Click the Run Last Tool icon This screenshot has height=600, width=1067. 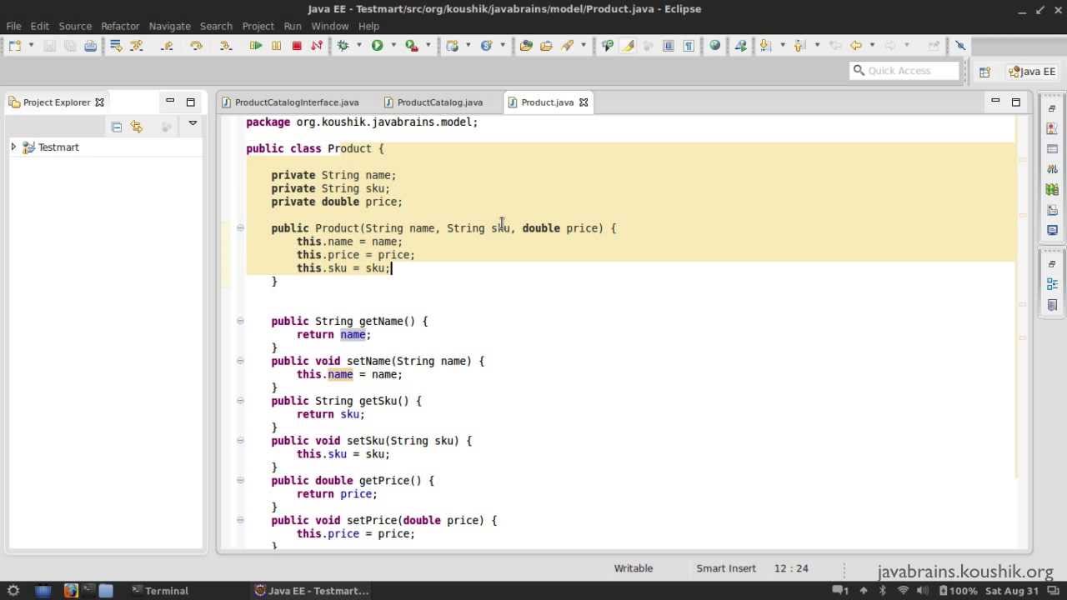coord(412,46)
